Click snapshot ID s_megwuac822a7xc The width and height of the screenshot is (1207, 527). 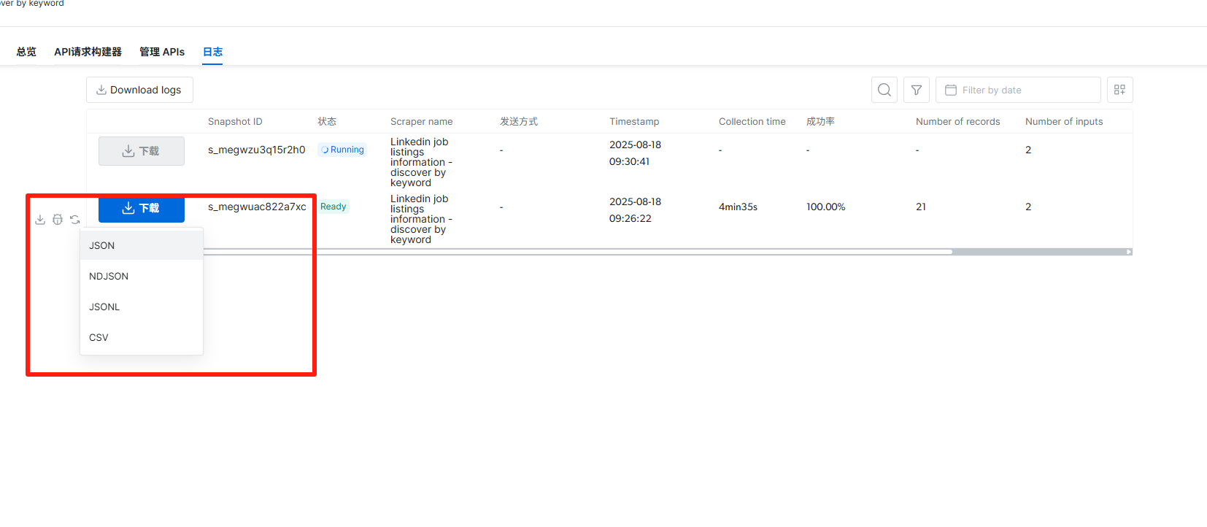coord(257,207)
